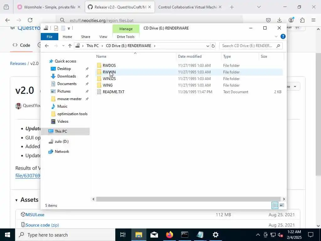
Task: Select the WING folder
Action: click(108, 85)
